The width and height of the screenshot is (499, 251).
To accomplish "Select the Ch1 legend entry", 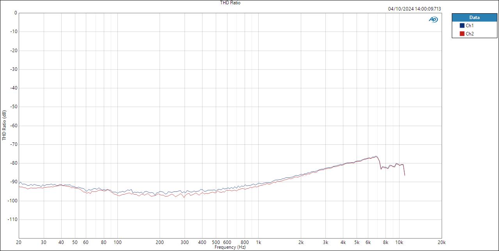I will [x=469, y=25].
